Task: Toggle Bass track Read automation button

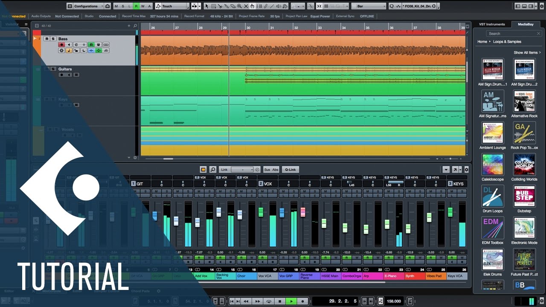Action: [x=91, y=45]
